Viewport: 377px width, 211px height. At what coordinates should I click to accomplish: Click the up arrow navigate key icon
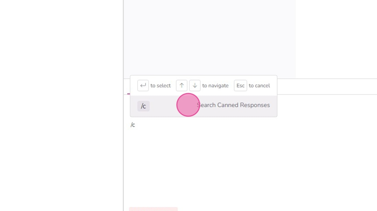point(181,85)
